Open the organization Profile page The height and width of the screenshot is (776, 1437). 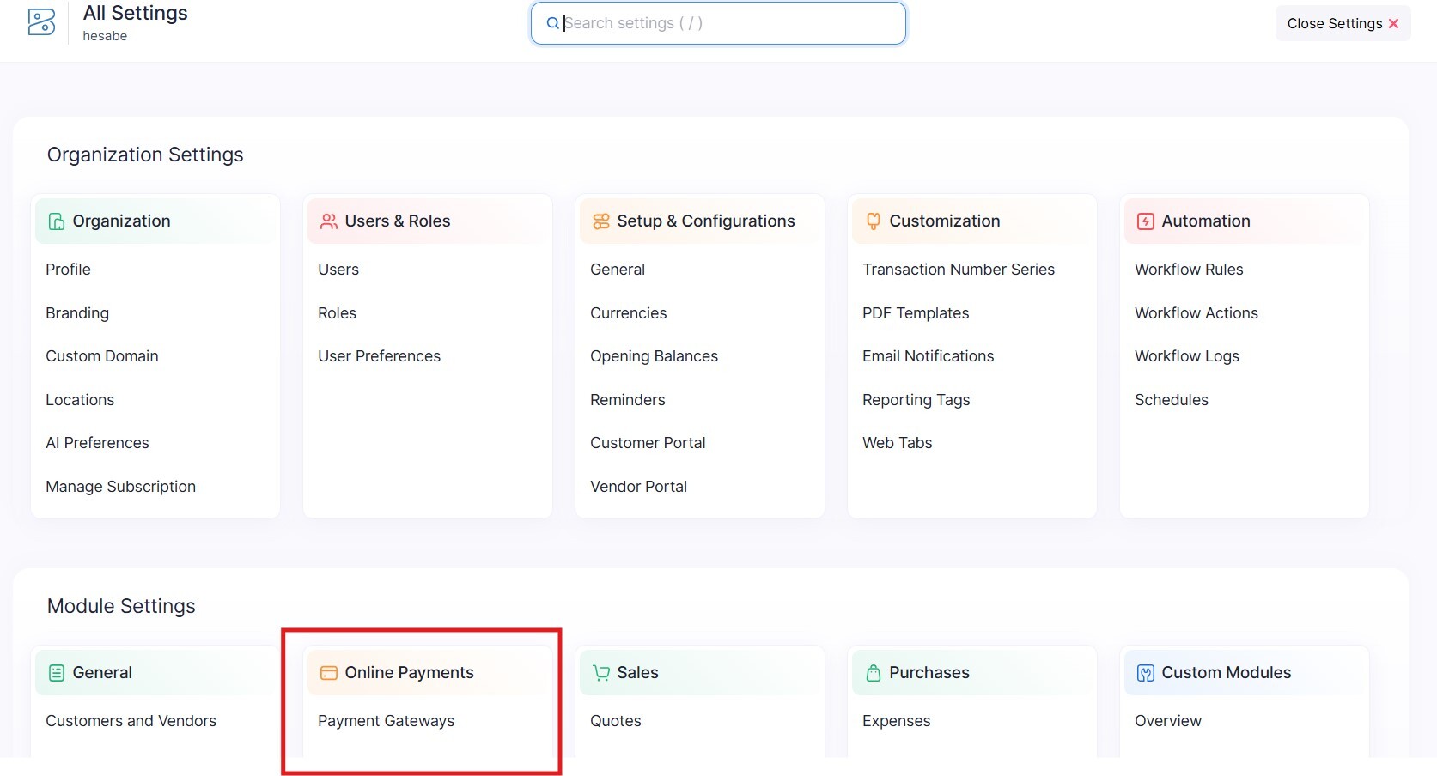pyautogui.click(x=68, y=270)
